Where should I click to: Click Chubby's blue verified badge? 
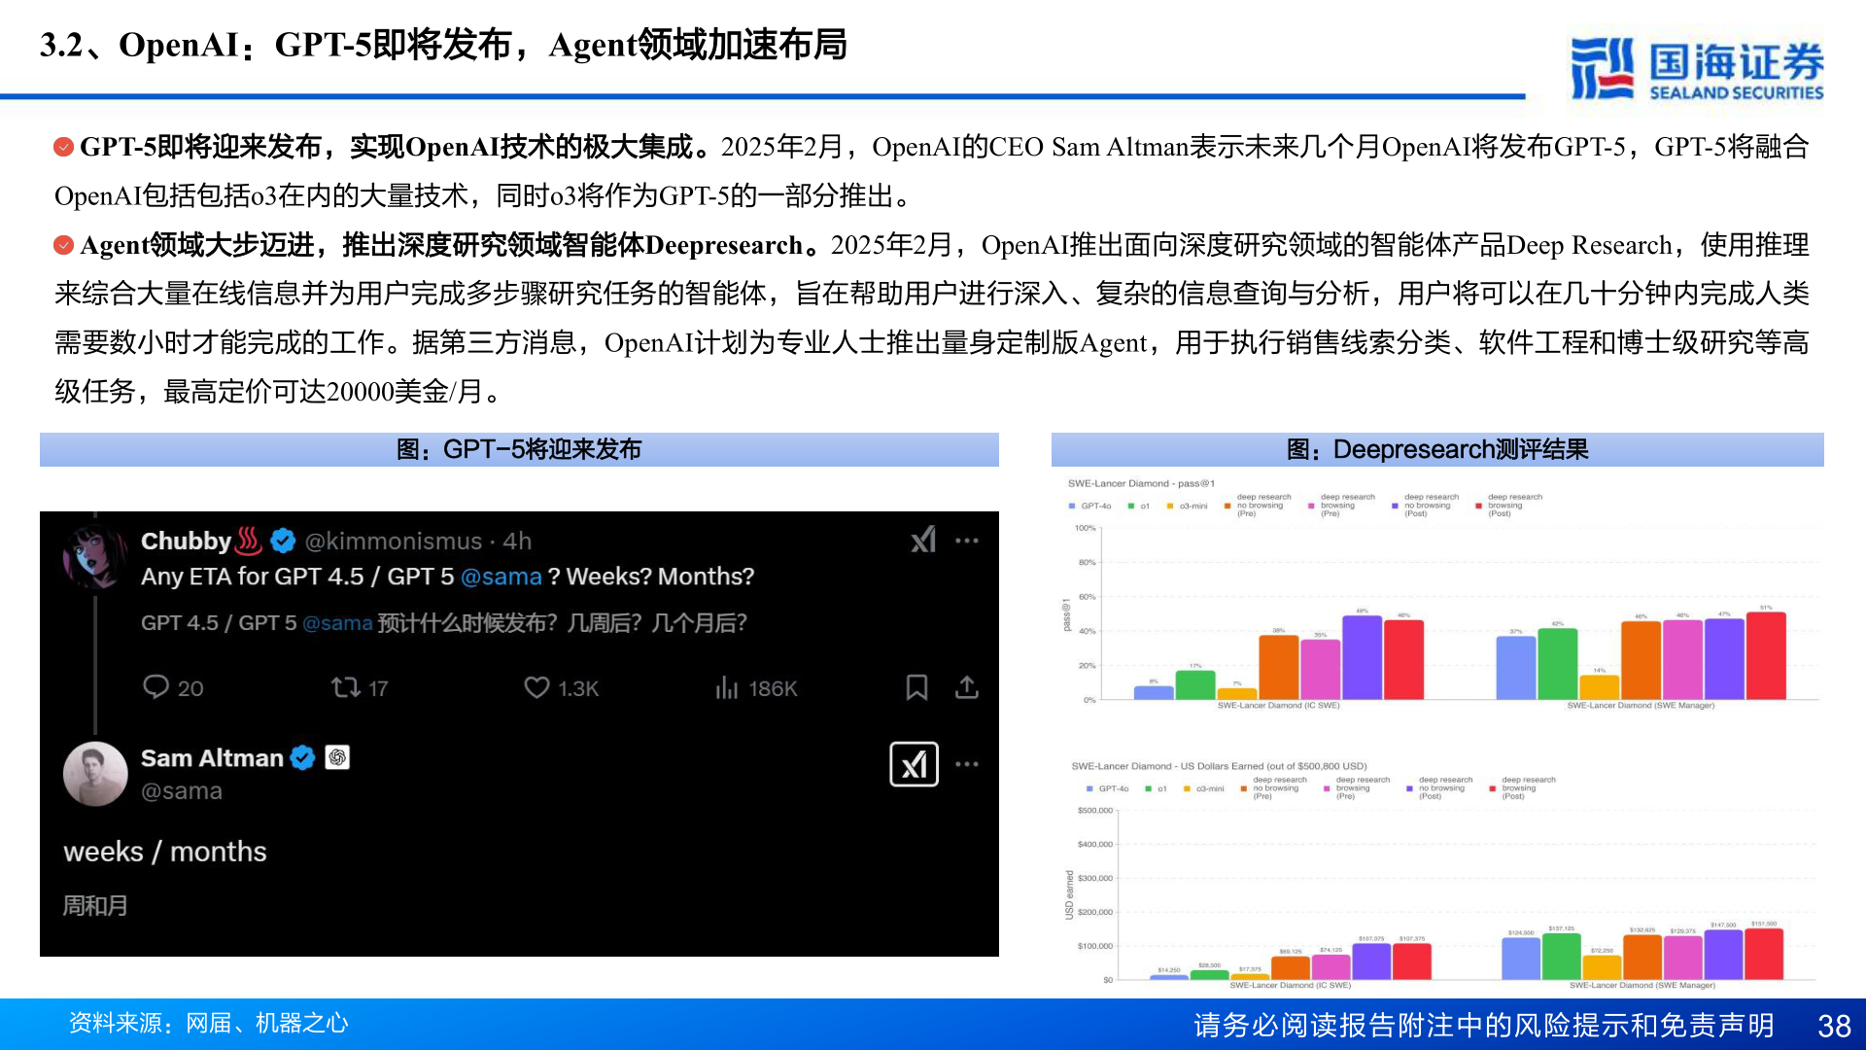(x=283, y=541)
